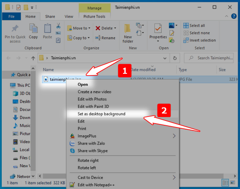240x189 pixels.
Task: Switch to Details view icon in status bar
Action: (225, 182)
